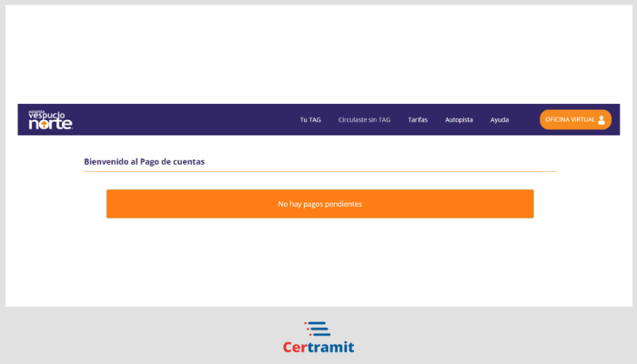Click the orange divider line under the heading
637x364 pixels.
pyautogui.click(x=319, y=171)
